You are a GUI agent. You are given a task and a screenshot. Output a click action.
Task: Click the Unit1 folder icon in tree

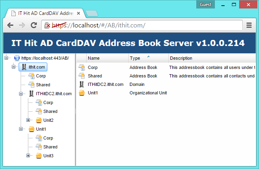(x=32, y=129)
